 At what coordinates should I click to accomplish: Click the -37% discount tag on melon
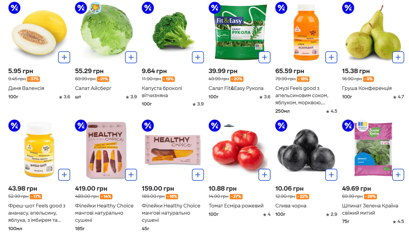[34, 79]
